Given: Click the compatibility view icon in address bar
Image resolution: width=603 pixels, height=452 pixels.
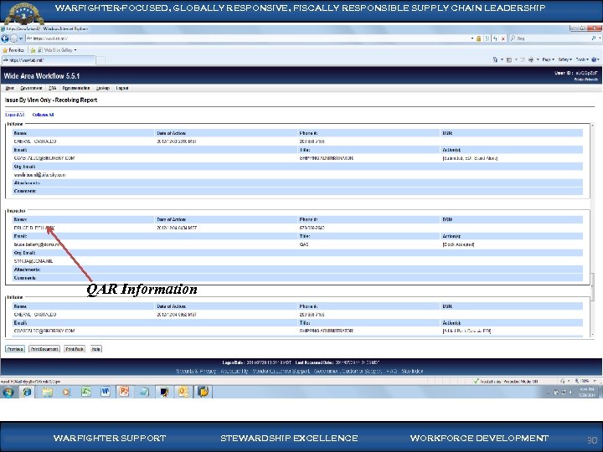Looking at the screenshot, I should point(487,39).
